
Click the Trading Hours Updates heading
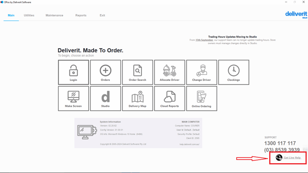(233, 37)
